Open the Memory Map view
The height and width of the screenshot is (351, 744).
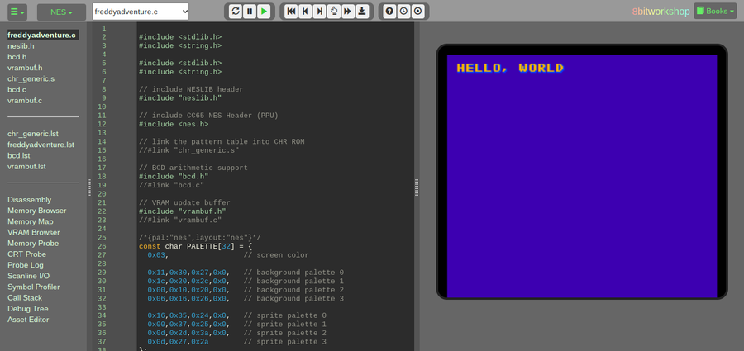point(31,221)
